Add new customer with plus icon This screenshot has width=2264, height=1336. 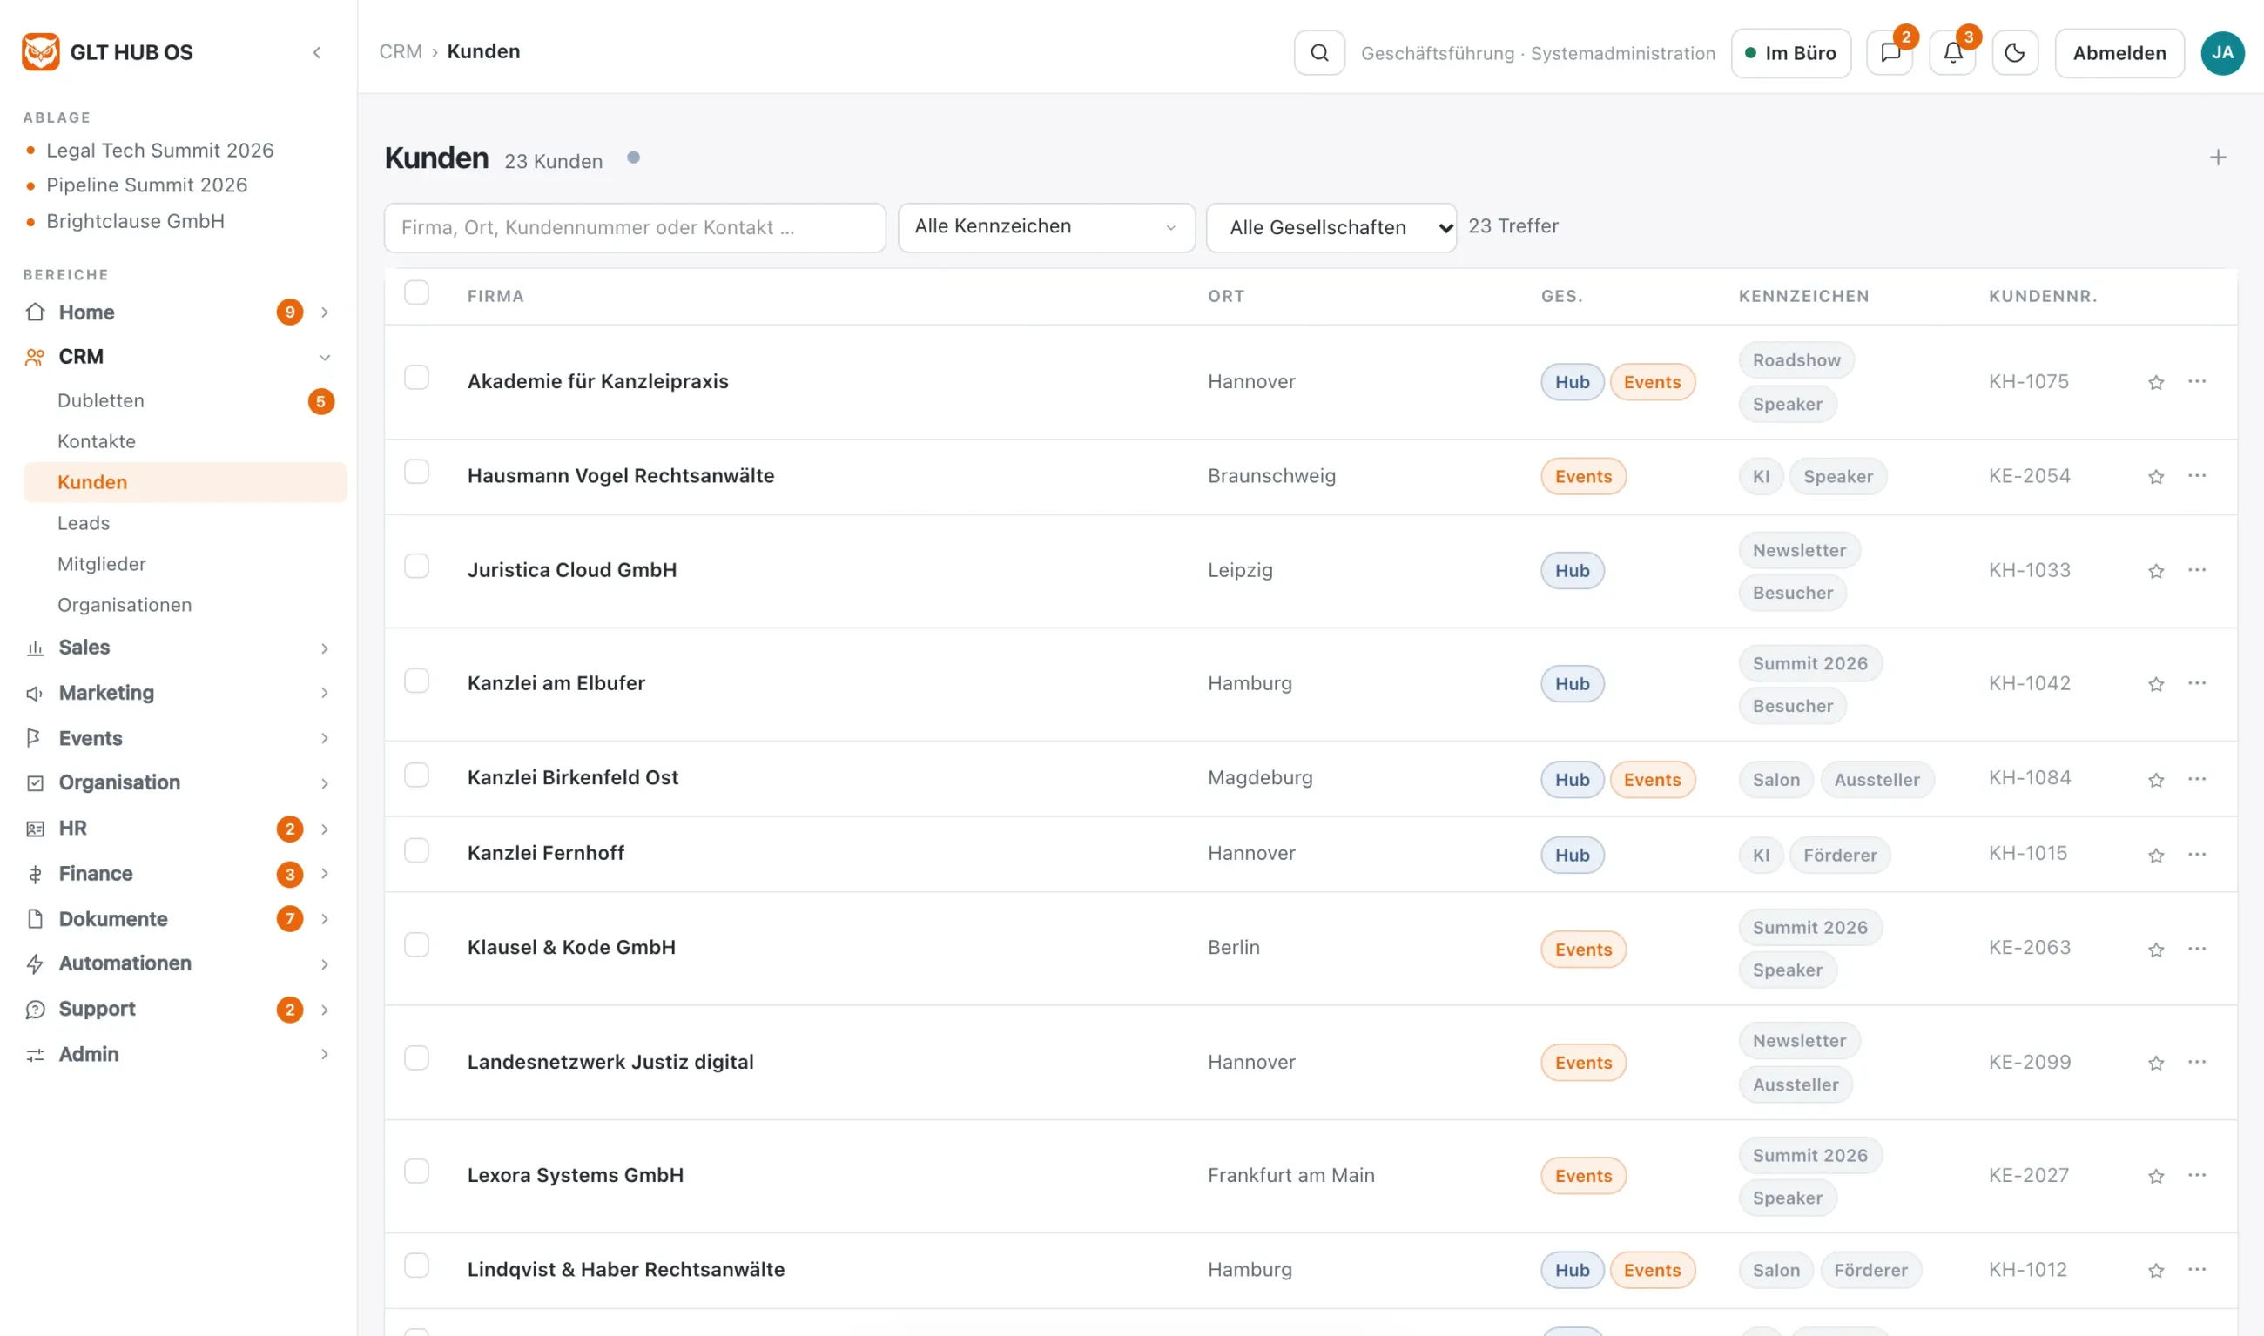click(x=2217, y=158)
